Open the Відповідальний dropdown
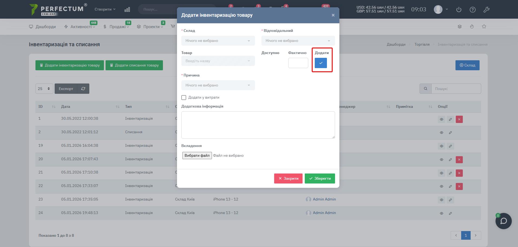This screenshot has height=247, width=518. pyautogui.click(x=298, y=41)
